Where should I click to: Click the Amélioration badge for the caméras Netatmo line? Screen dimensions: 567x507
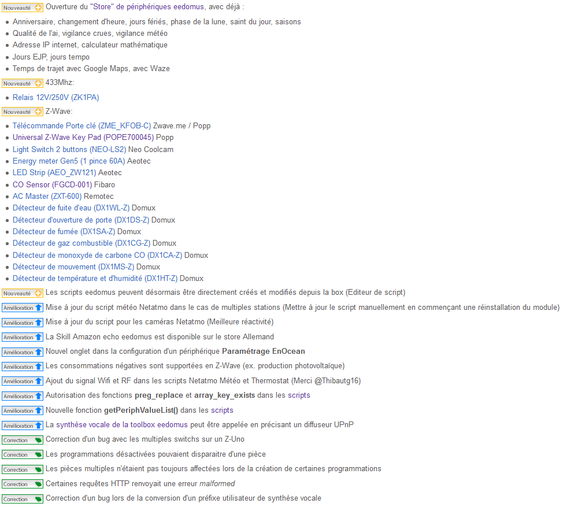[x=23, y=323]
